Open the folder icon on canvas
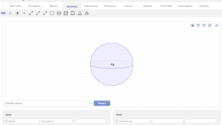The image size is (222, 125). [x=193, y=25]
